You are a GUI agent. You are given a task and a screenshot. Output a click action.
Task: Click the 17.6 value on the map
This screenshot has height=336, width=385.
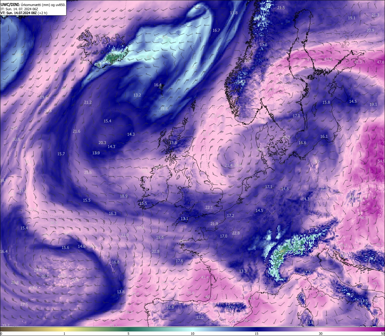179,261
